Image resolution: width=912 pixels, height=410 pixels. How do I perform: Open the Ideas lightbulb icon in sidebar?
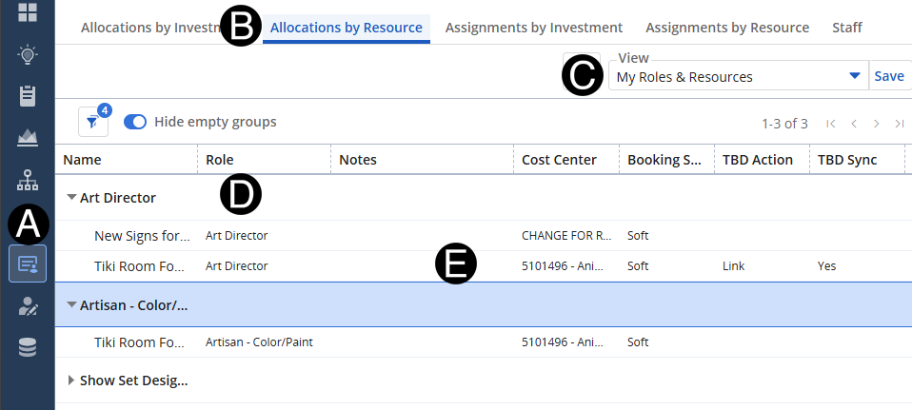click(28, 54)
